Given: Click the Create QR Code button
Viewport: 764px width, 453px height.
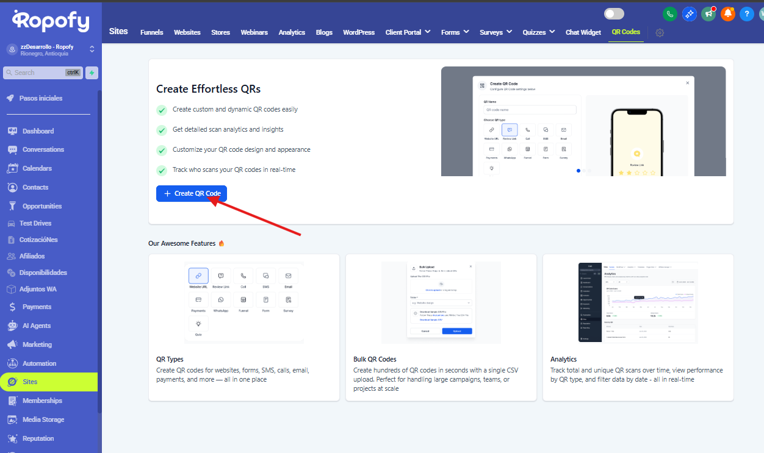Looking at the screenshot, I should 192,193.
